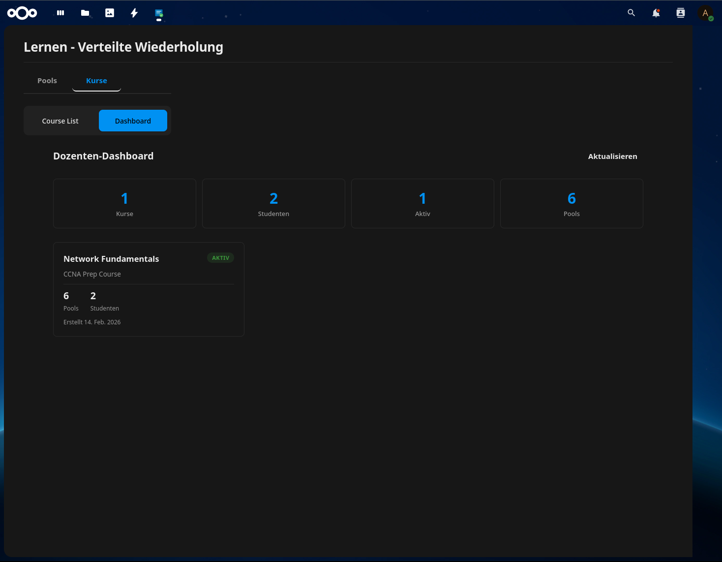Open the Network Fundamentals course card
Viewport: 722px width, 562px height.
coord(149,289)
